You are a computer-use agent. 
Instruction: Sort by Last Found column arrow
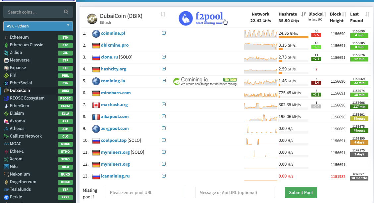pos(367,14)
